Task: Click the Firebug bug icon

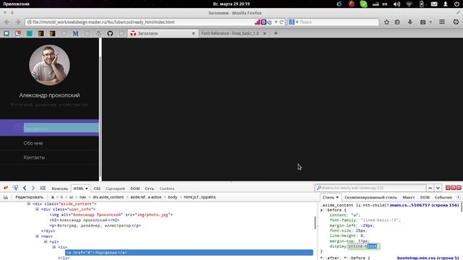Action: [6, 188]
